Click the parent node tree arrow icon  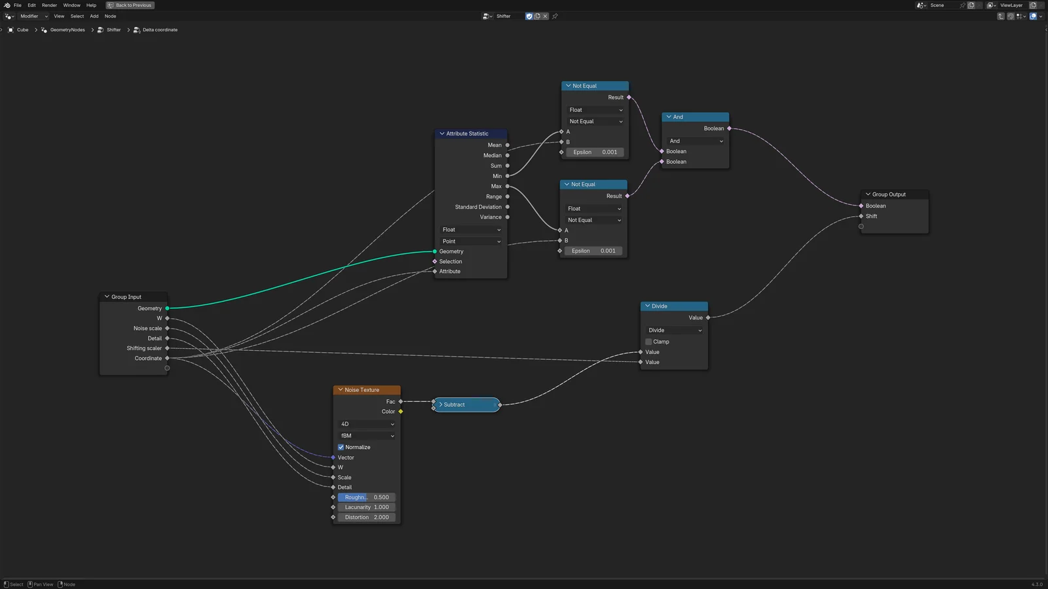point(1001,16)
